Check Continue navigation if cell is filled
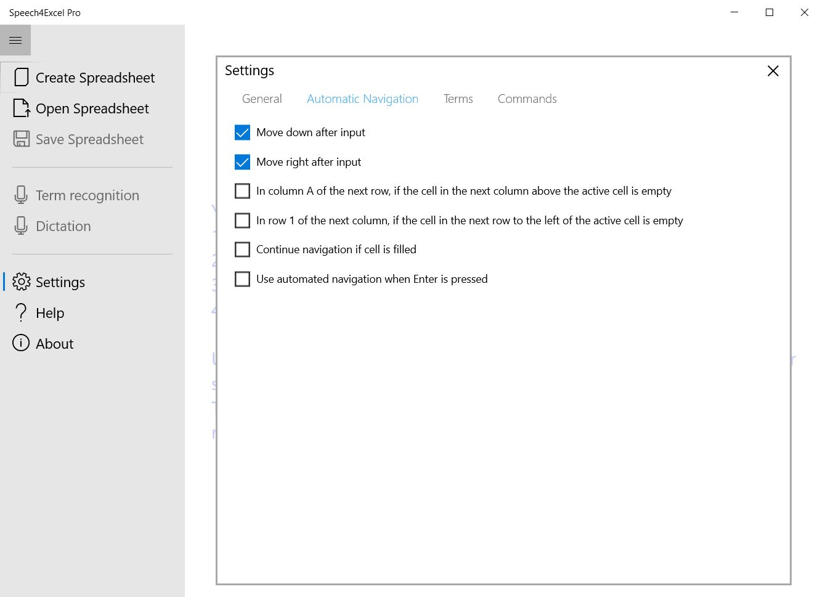This screenshot has height=597, width=820. click(243, 250)
